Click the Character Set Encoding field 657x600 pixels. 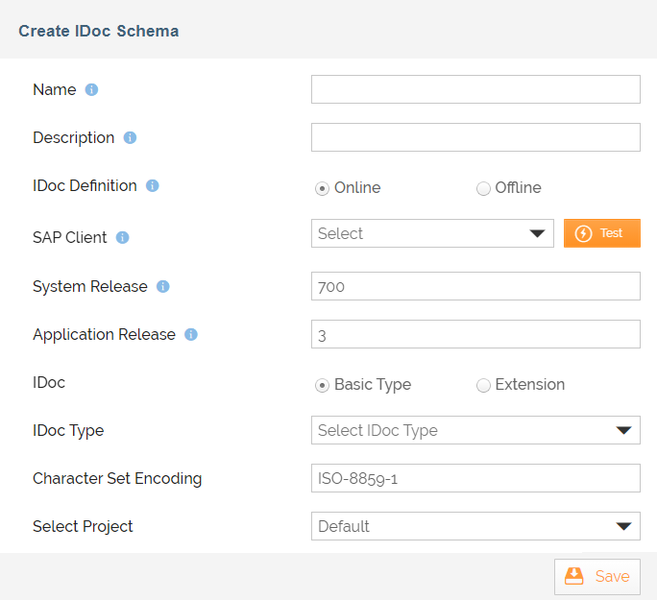click(x=475, y=478)
